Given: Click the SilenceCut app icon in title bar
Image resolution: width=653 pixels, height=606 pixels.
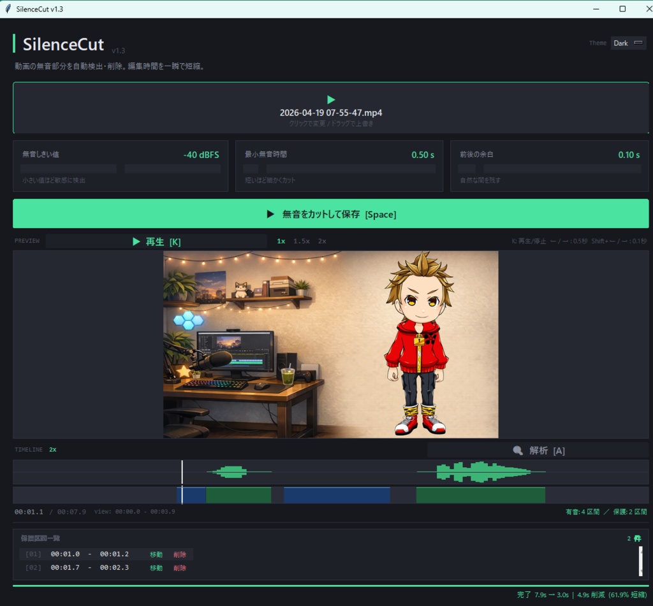Looking at the screenshot, I should click(8, 8).
